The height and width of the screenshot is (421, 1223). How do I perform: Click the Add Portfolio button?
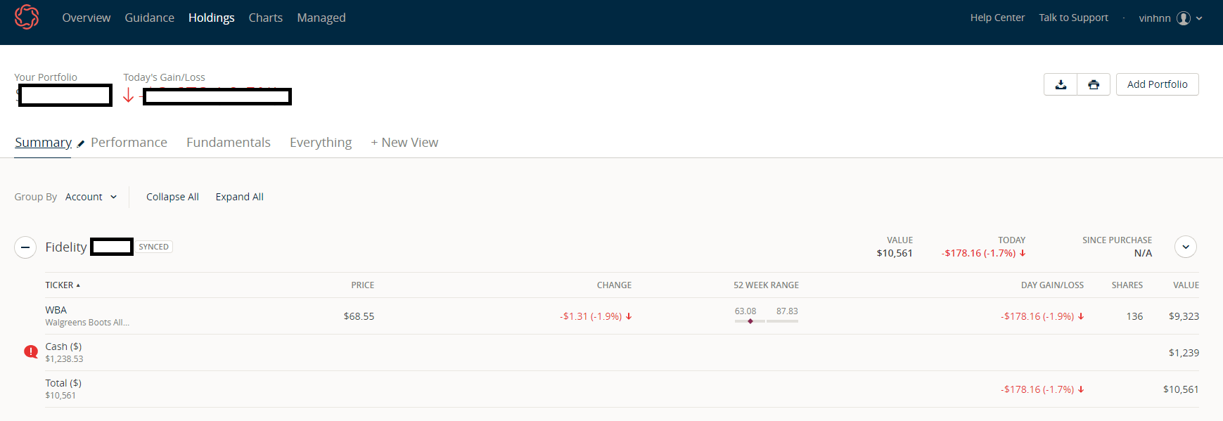(1158, 84)
